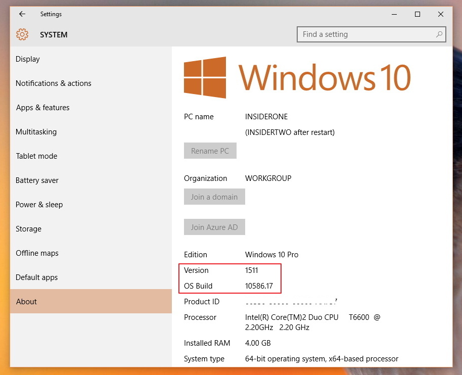Viewport: 462px width, 375px height.
Task: Open Tablet mode settings
Action: tap(91, 156)
